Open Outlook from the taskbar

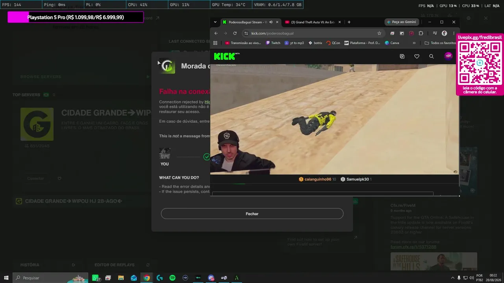point(134,278)
